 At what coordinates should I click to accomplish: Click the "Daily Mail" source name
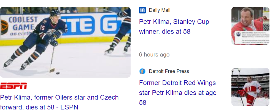click(160, 10)
